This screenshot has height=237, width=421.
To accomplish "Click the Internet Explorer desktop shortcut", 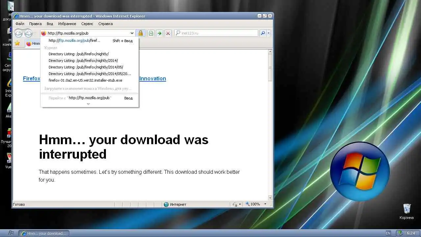I will point(8,87).
